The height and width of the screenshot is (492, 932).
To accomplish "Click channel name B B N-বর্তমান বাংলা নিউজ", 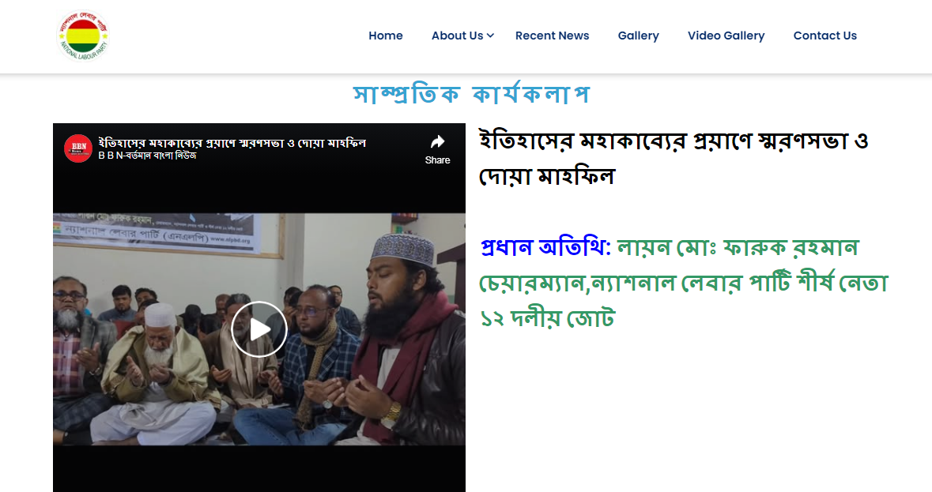I will point(147,156).
